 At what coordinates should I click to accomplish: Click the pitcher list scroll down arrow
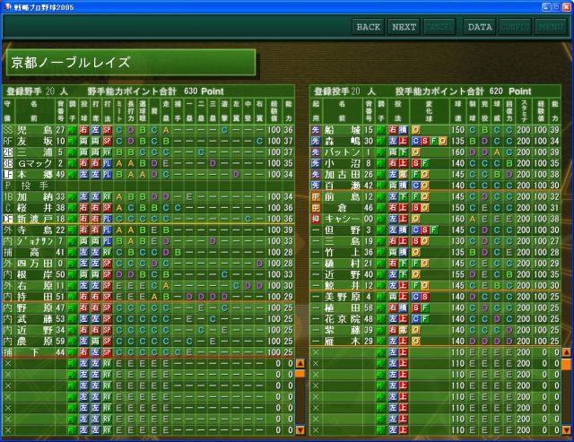tap(566, 430)
